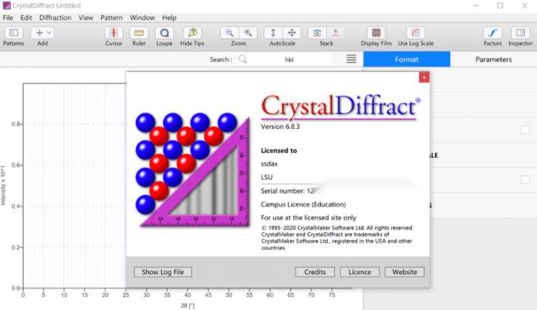Open the Add dropdown arrow
Image resolution: width=537 pixels, height=310 pixels.
coord(49,33)
